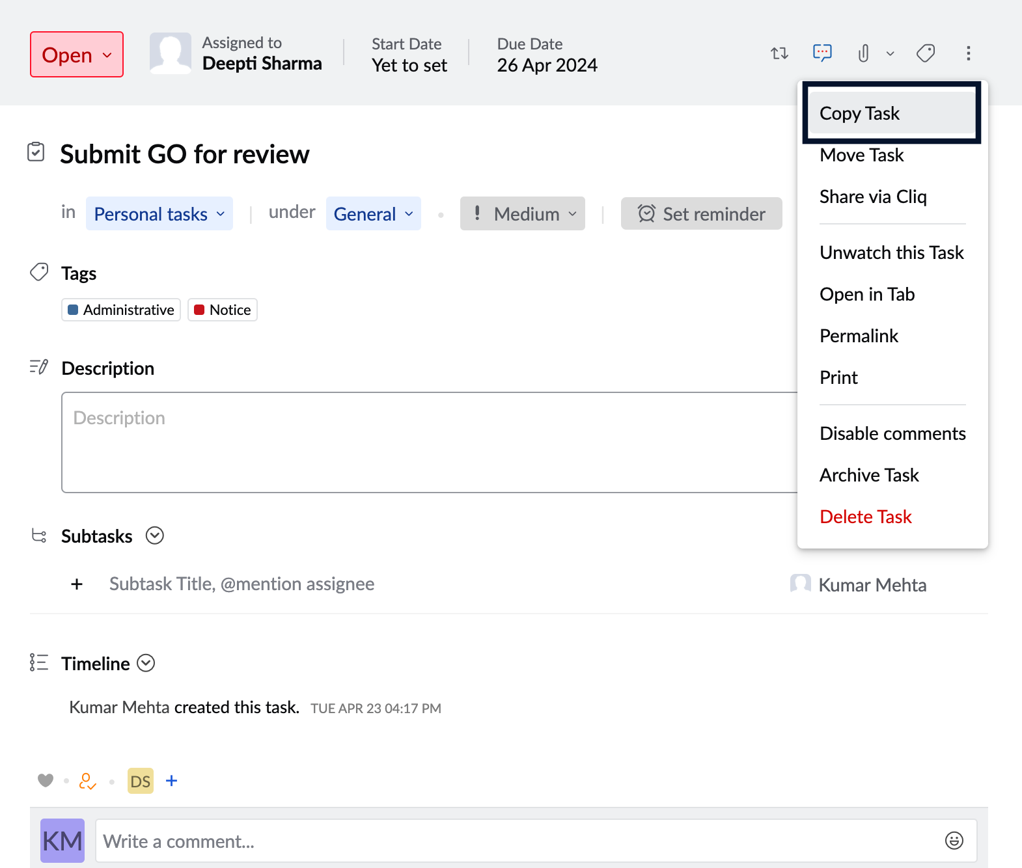
Task: Open the General section dropdown
Action: tap(373, 214)
